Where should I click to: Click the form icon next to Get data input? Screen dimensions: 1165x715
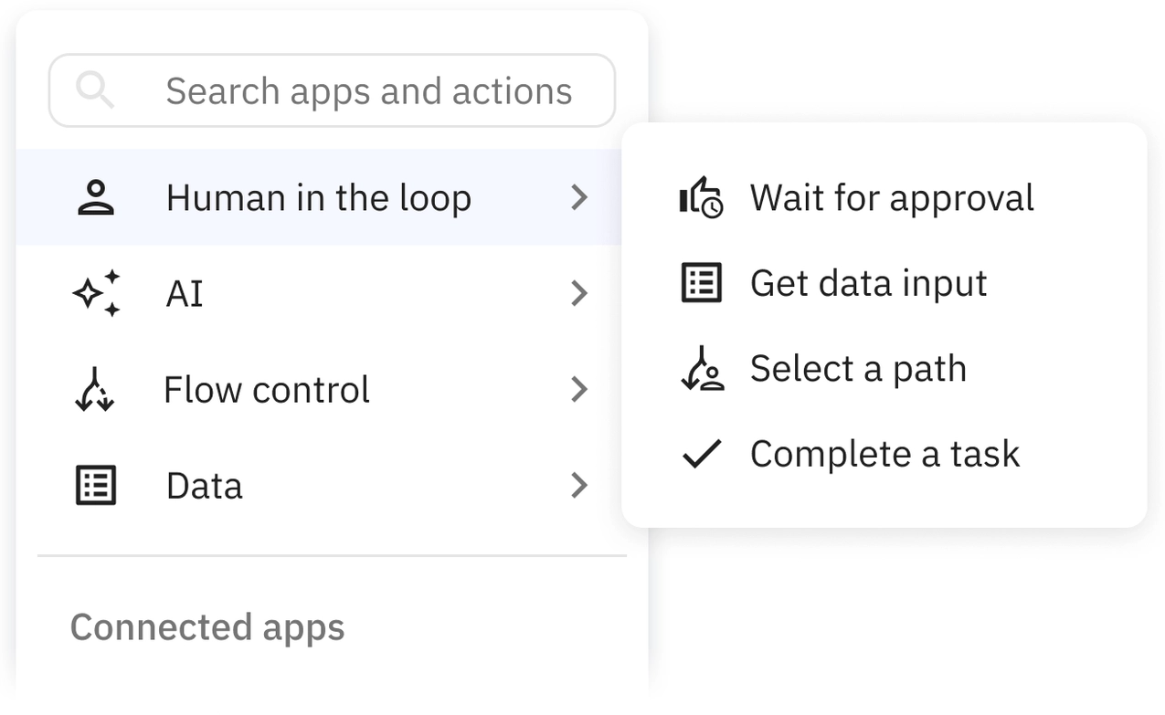[x=702, y=283]
